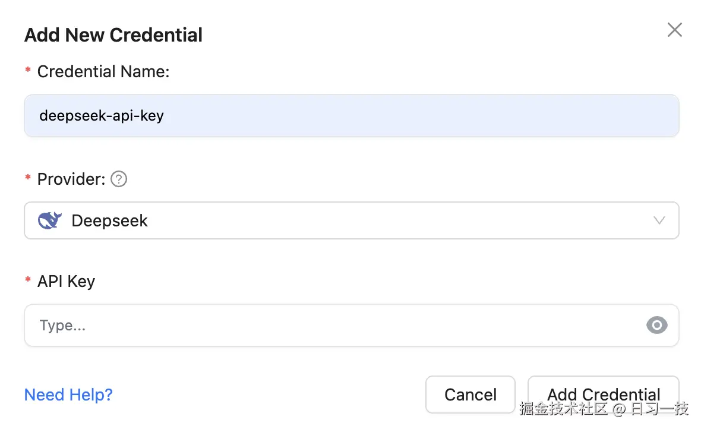The width and height of the screenshot is (701, 429).
Task: Open the Need Help? link
Action: (68, 395)
